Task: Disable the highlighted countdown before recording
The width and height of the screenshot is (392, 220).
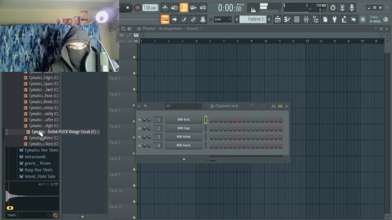Action: pos(184,8)
